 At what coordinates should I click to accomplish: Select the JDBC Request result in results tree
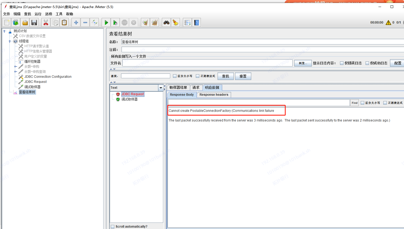click(x=133, y=94)
